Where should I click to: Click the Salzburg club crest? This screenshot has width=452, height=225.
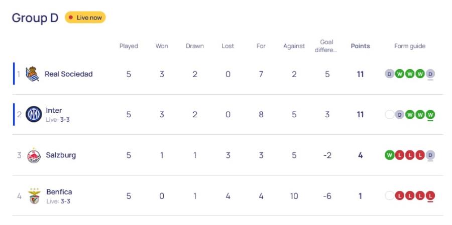[x=34, y=155]
